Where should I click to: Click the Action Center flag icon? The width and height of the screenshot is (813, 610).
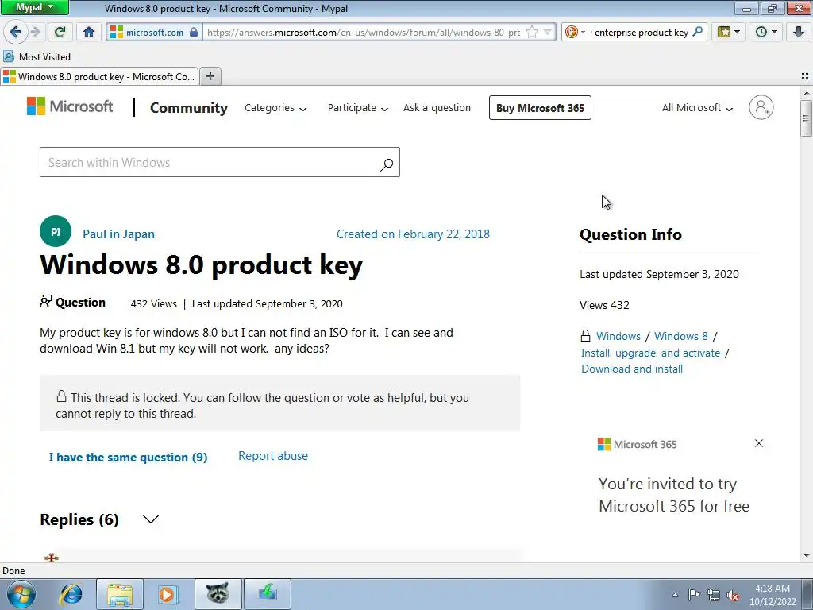694,595
